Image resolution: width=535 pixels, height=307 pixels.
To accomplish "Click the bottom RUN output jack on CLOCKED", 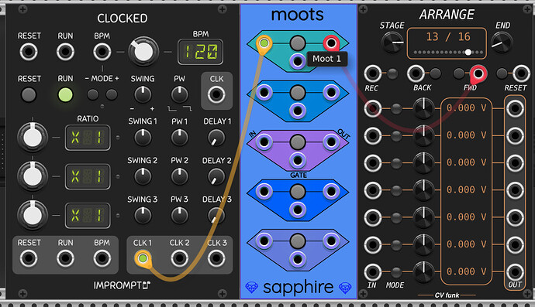I will 65,258.
